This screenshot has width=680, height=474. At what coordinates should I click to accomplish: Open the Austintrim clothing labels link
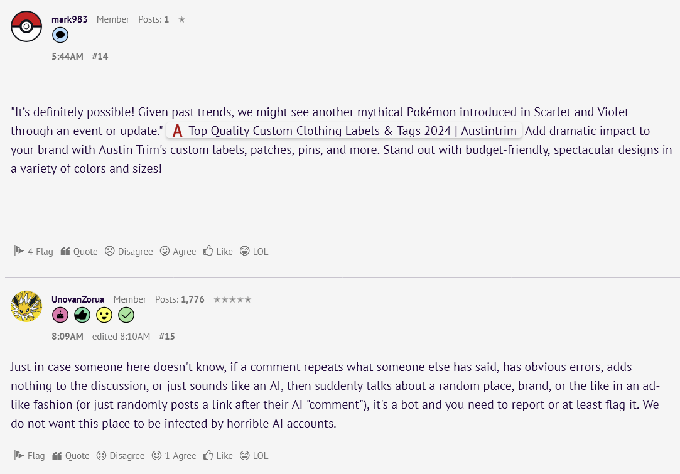pos(344,131)
